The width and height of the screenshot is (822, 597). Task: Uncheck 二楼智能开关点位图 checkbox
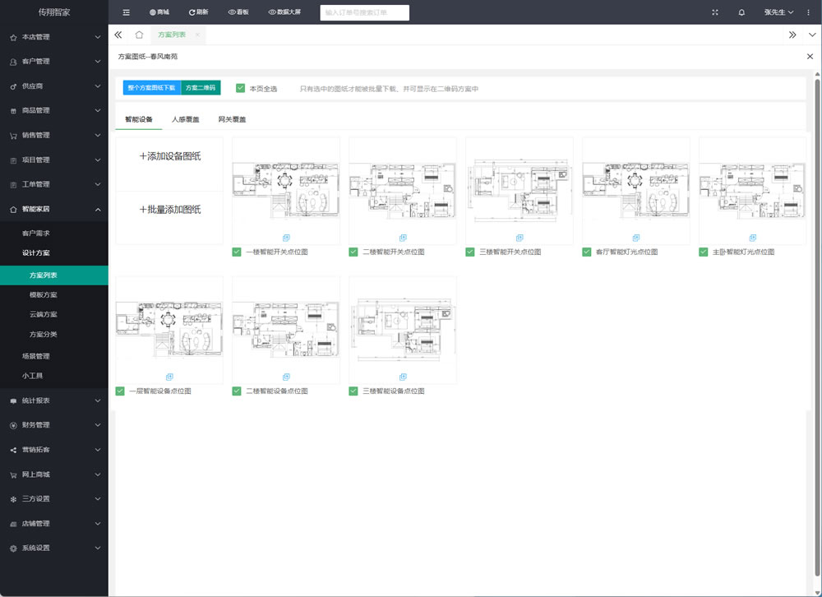point(353,252)
